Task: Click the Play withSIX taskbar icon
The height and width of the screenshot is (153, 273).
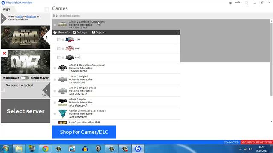Action: click(138, 149)
